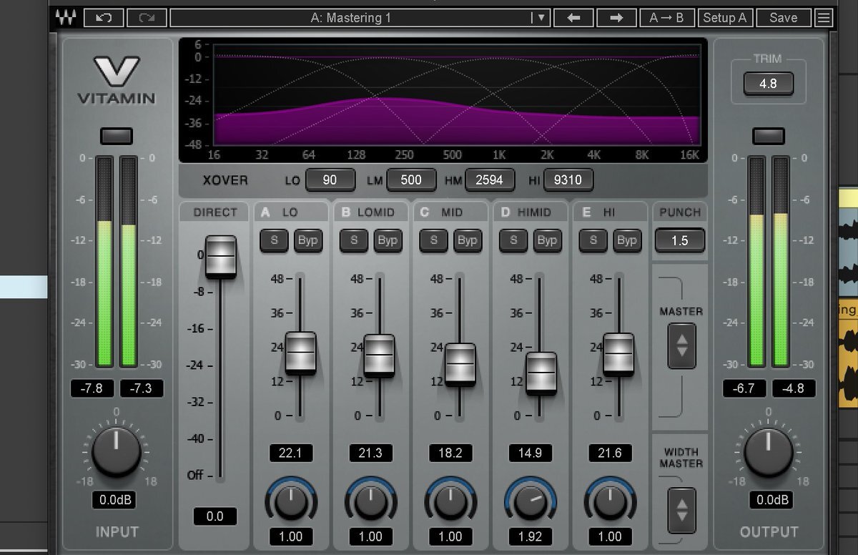The image size is (858, 555).
Task: Bypass the LOMID band
Action: click(388, 240)
